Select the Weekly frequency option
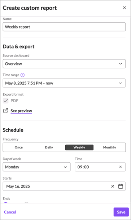 pos(79,147)
